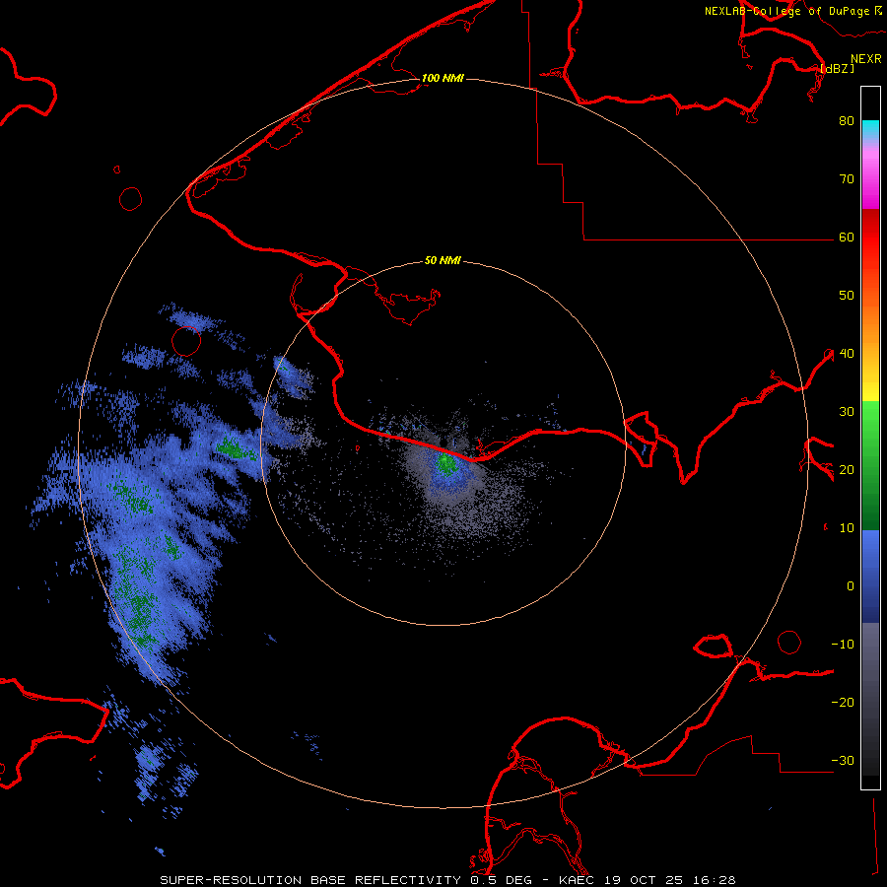
Task: Pick the red segment of the color bar
Action: click(870, 238)
